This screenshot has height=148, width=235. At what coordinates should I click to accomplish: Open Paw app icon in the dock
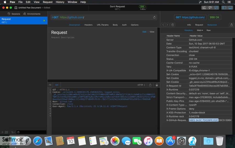tap(192, 141)
